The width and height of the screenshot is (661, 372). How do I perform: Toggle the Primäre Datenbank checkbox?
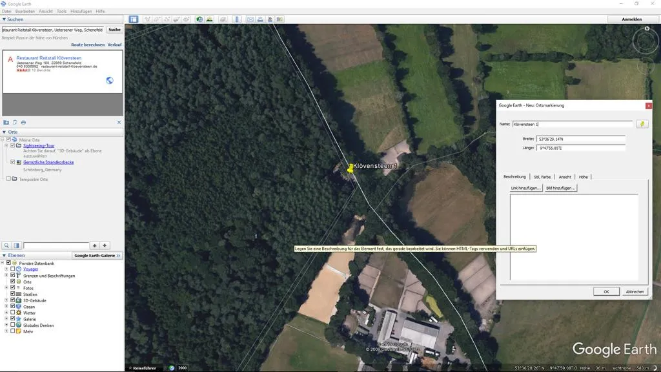point(8,263)
